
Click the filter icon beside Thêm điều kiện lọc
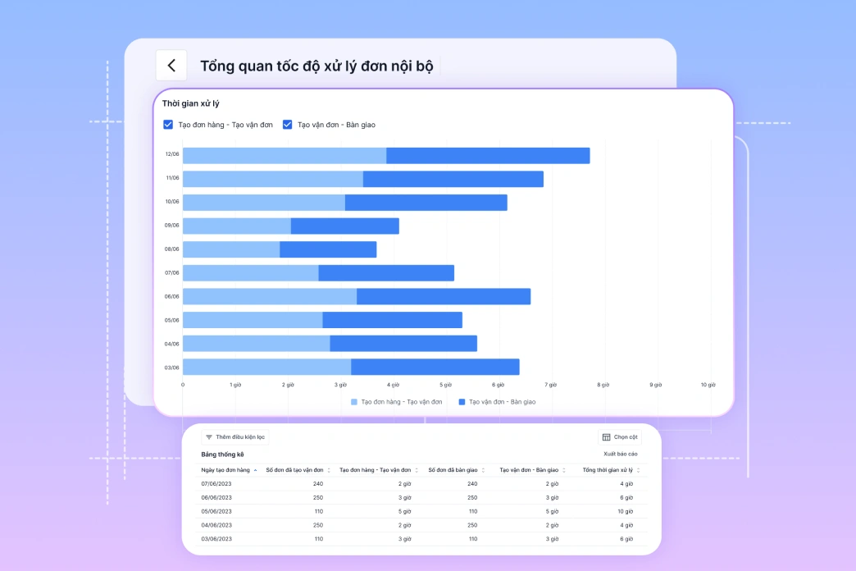click(209, 437)
